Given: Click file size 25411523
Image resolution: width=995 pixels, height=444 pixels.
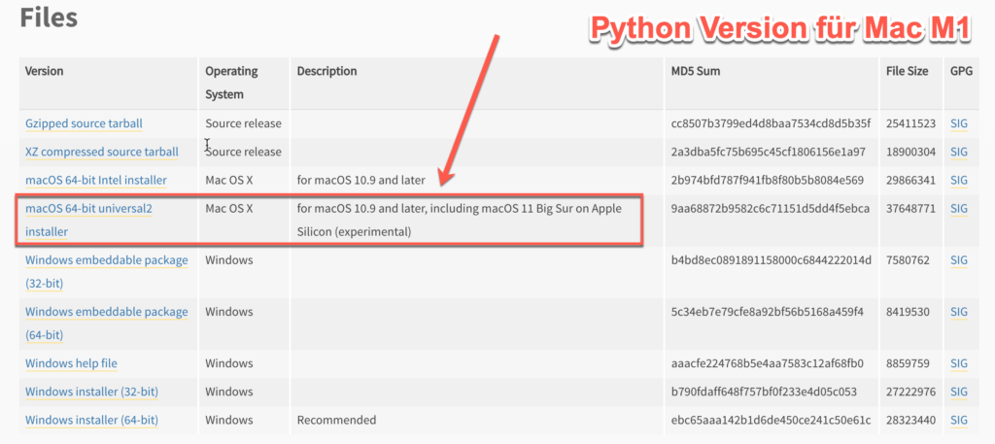Looking at the screenshot, I should click(910, 123).
